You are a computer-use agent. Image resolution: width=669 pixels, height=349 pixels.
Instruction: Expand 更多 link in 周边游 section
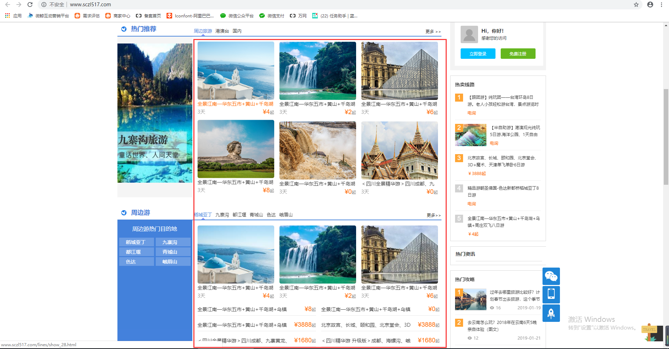tap(433, 215)
